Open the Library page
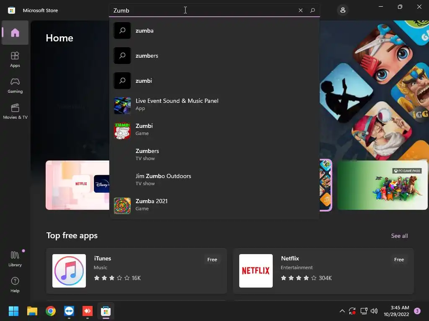 point(15,259)
